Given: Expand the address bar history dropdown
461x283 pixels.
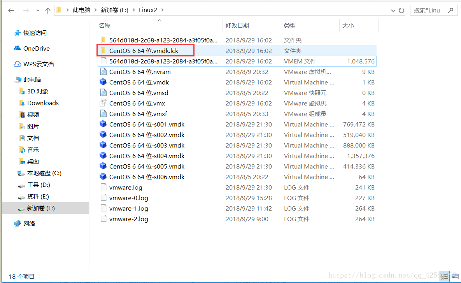Looking at the screenshot, I should [x=393, y=11].
